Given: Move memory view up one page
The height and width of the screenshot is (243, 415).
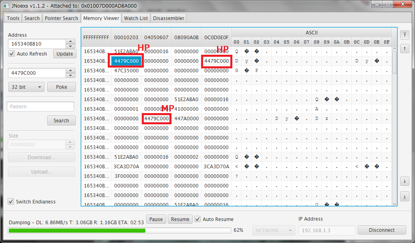Looking at the screenshot, I should point(405,49).
